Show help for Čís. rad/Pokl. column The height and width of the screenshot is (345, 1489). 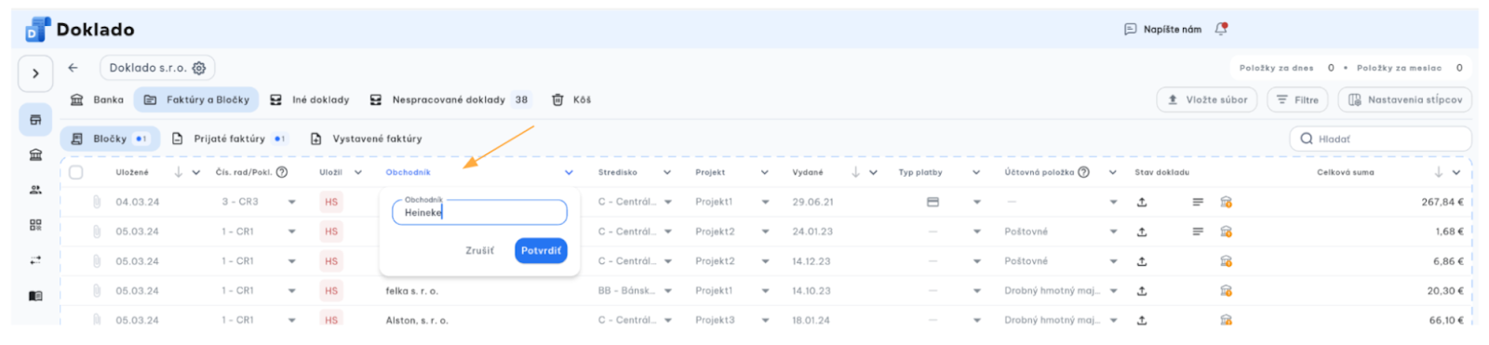282,172
